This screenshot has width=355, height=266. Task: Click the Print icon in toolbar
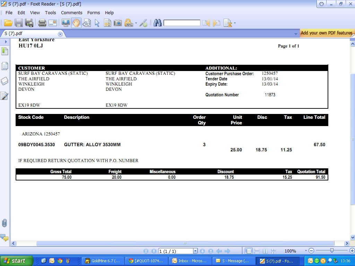pos(42,23)
